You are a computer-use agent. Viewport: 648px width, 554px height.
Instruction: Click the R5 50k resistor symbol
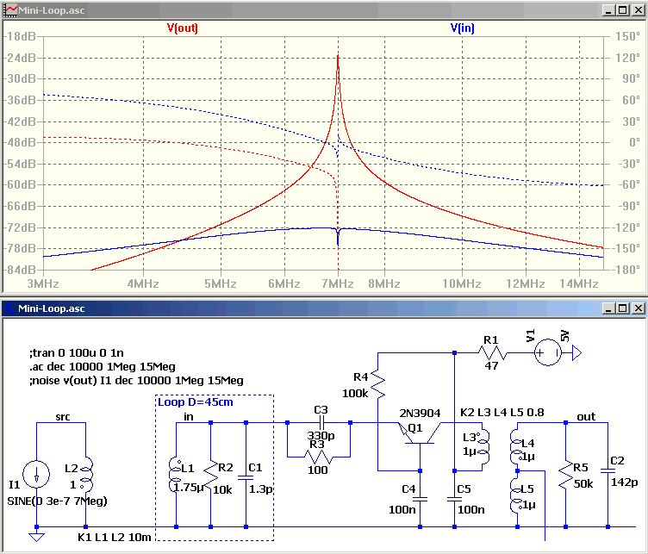(566, 473)
